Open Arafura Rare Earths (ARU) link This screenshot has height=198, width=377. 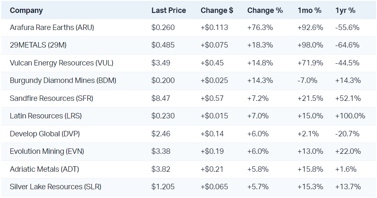click(52, 28)
